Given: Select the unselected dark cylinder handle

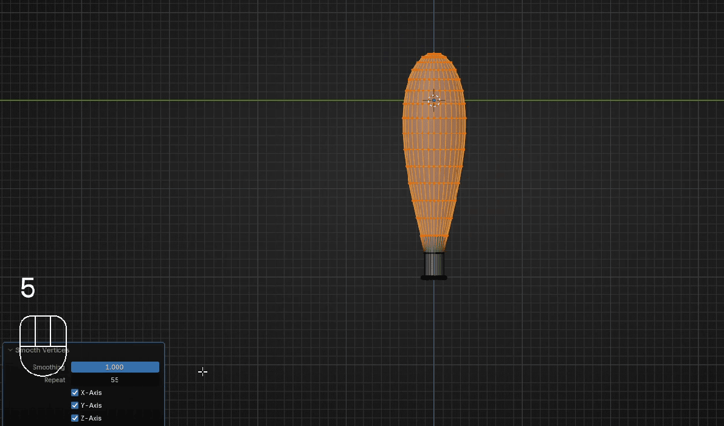Looking at the screenshot, I should (434, 264).
